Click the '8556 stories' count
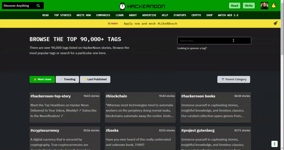Image resolution: width=284 pixels, height=150 pixels. (91, 130)
